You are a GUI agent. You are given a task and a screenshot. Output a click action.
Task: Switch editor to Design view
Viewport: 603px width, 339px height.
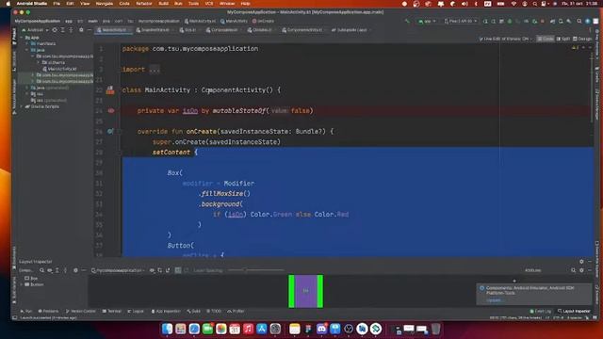click(582, 39)
